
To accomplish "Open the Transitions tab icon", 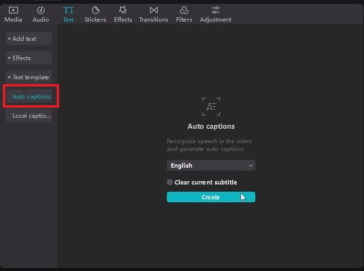I will tap(154, 10).
